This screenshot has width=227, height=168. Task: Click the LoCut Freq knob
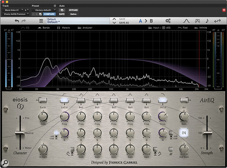[x=64, y=116]
